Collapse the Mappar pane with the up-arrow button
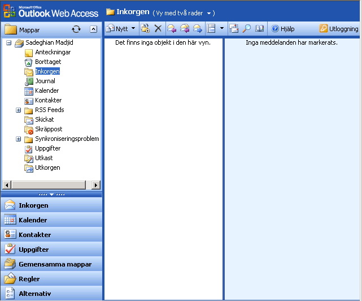Viewport: 362px width, 301px height. (x=93, y=29)
